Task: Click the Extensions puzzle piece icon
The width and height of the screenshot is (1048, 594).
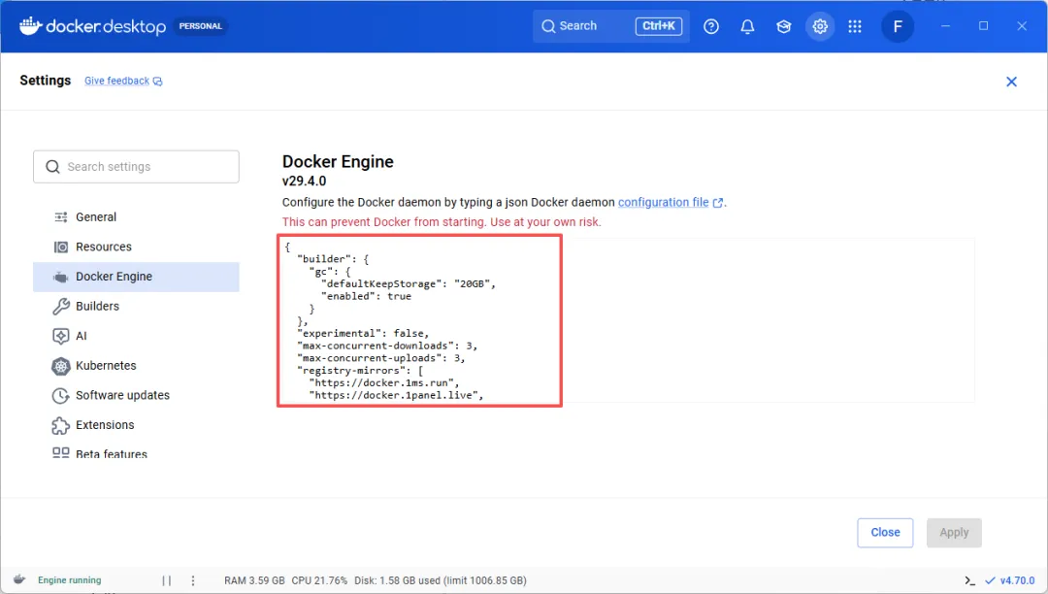Action: [61, 425]
